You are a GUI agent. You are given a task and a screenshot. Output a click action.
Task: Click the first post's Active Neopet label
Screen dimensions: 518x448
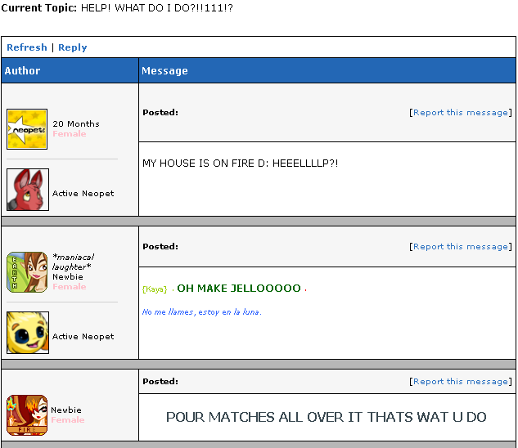[83, 194]
